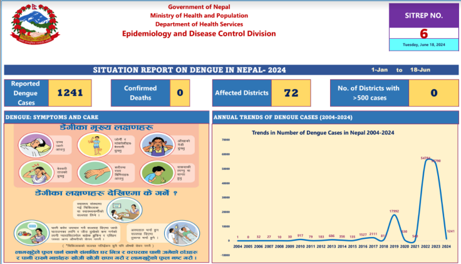Screen dimensions: 461x264
Task: Click the Reported Dengue Cases value 1241
Action: pos(70,93)
